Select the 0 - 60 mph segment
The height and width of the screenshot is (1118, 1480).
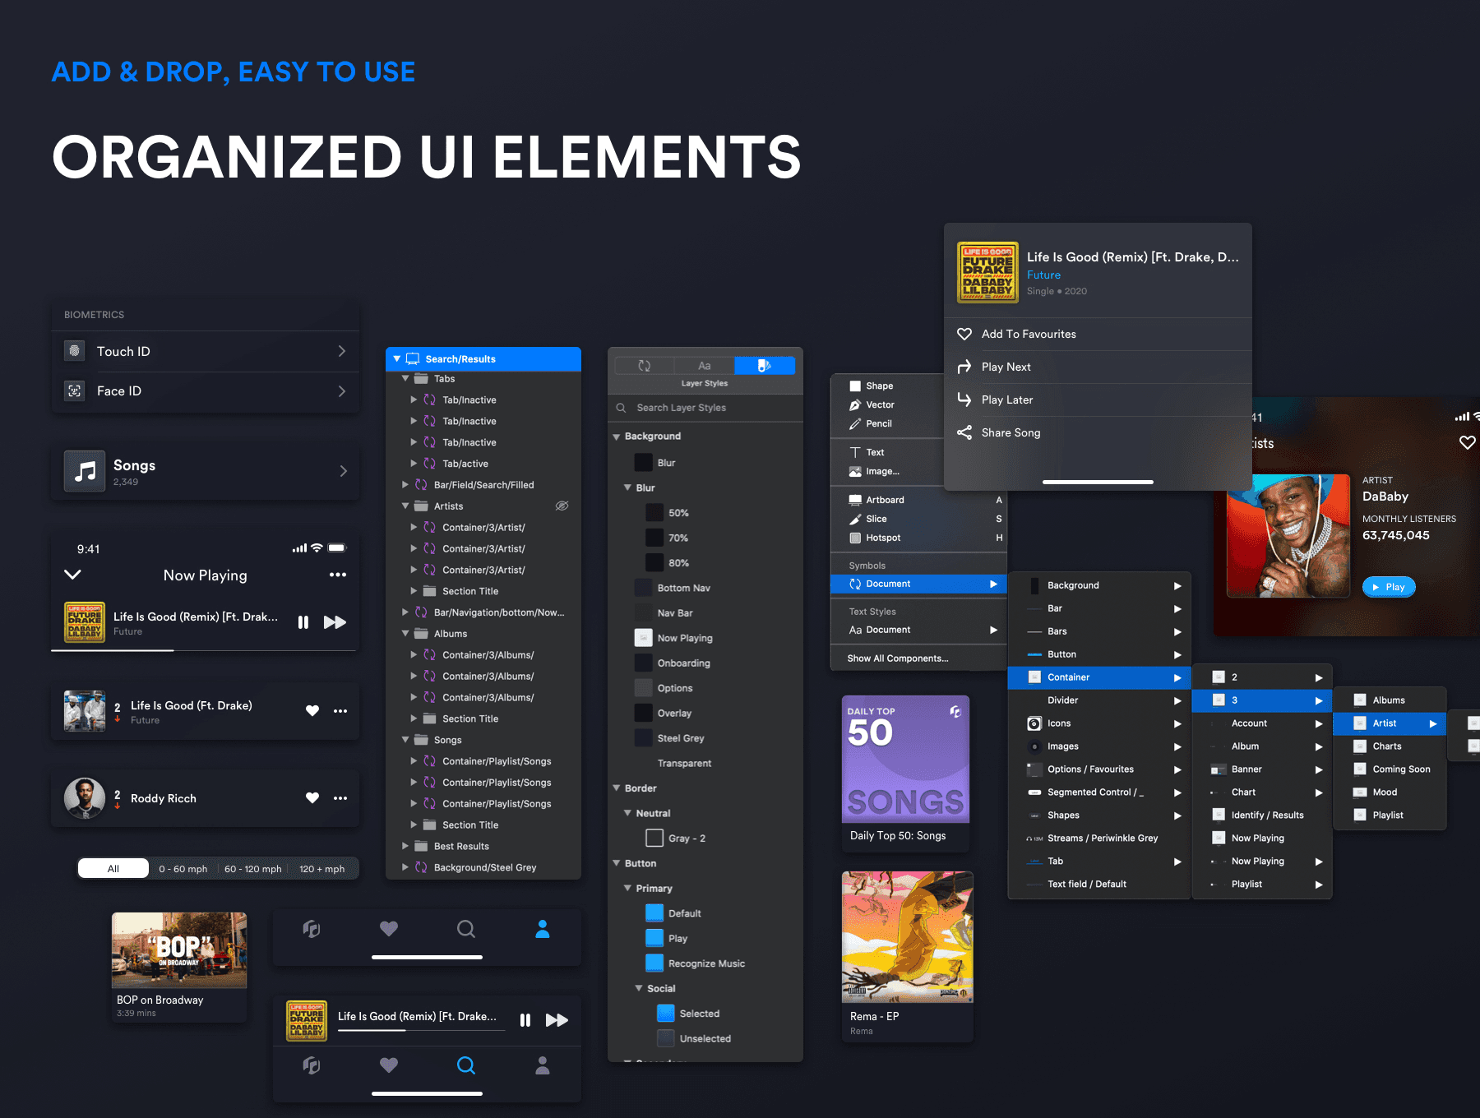[183, 869]
